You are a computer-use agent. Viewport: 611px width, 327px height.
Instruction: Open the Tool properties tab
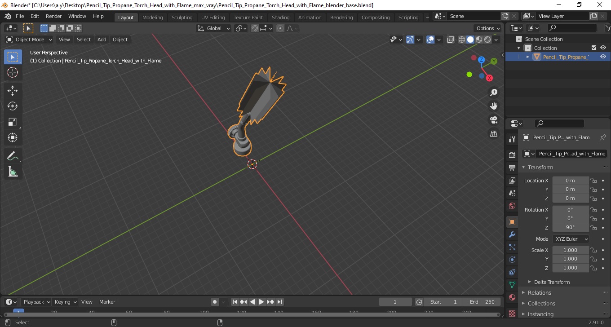click(x=512, y=139)
